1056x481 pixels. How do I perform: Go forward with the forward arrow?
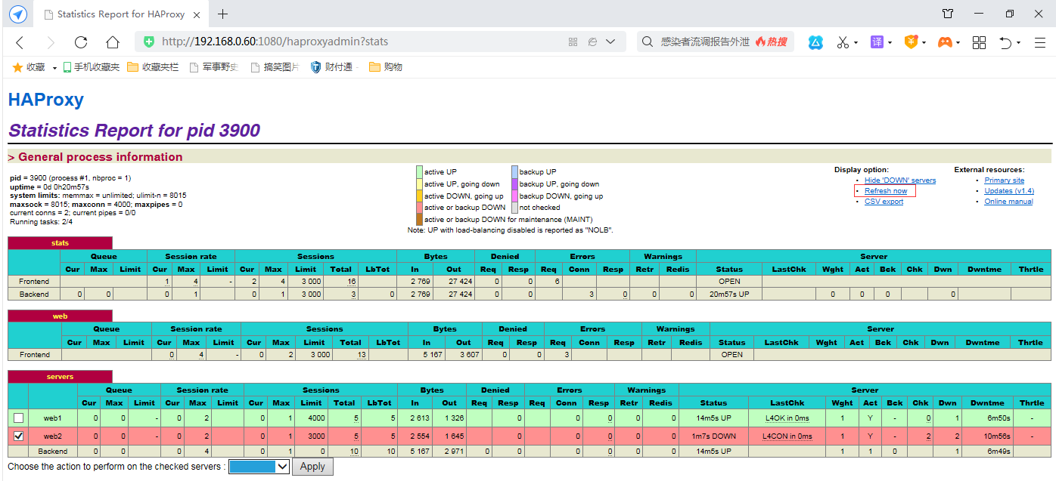[50, 42]
